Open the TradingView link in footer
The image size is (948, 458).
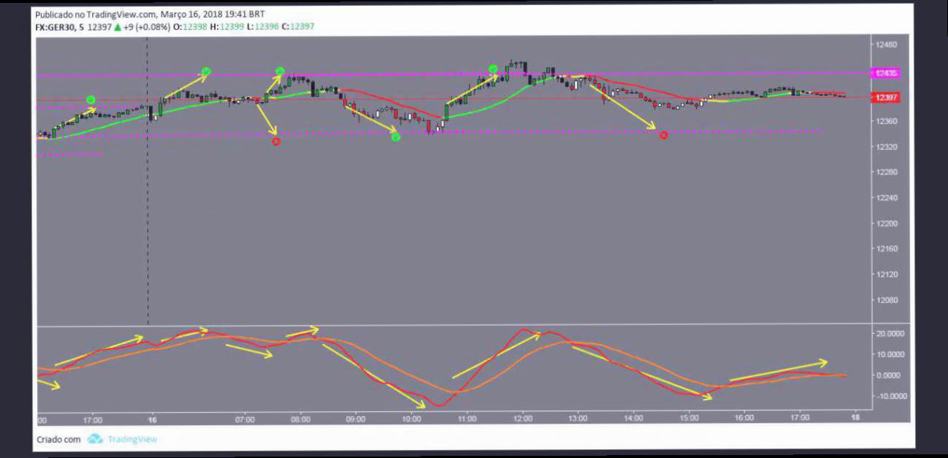pos(132,440)
